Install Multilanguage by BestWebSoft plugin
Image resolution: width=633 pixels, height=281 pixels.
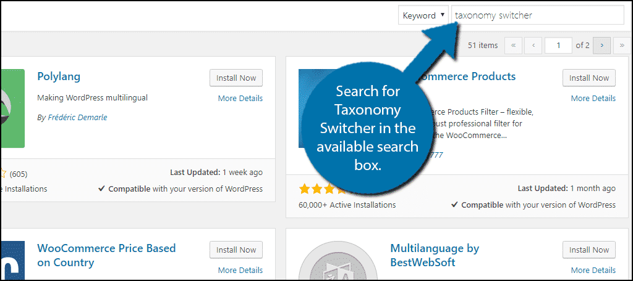(589, 250)
